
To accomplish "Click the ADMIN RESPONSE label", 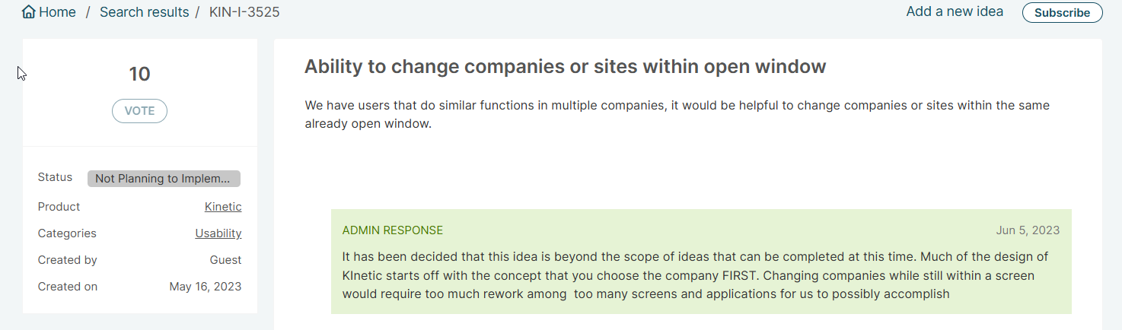I will [392, 230].
